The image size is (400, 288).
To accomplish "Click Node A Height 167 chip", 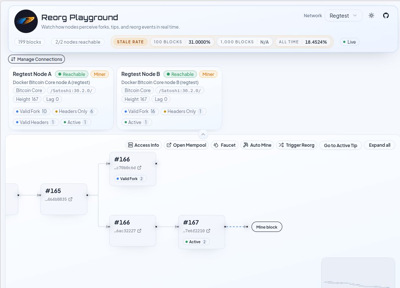I will (27, 99).
